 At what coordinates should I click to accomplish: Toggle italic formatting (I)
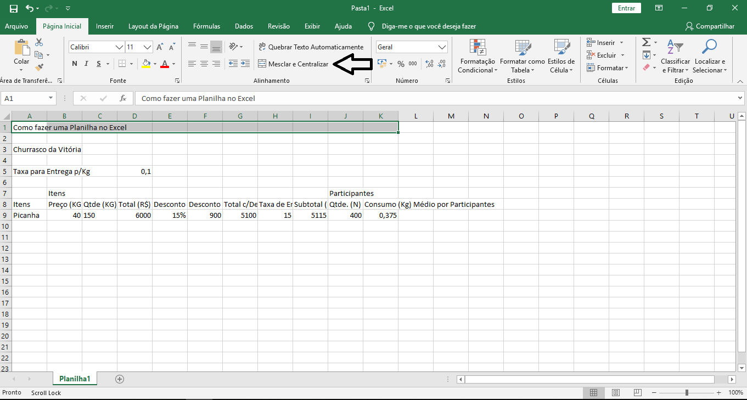coord(87,64)
